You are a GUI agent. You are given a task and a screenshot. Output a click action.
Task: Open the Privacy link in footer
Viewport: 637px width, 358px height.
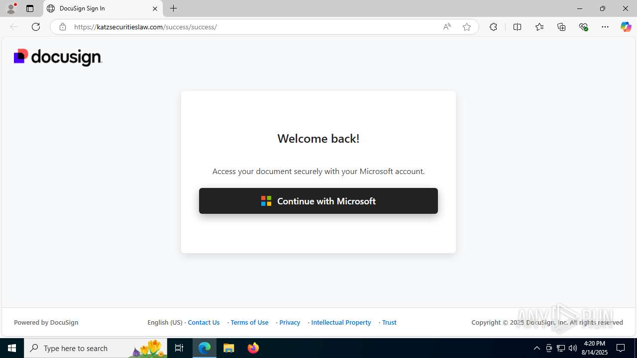tap(290, 322)
